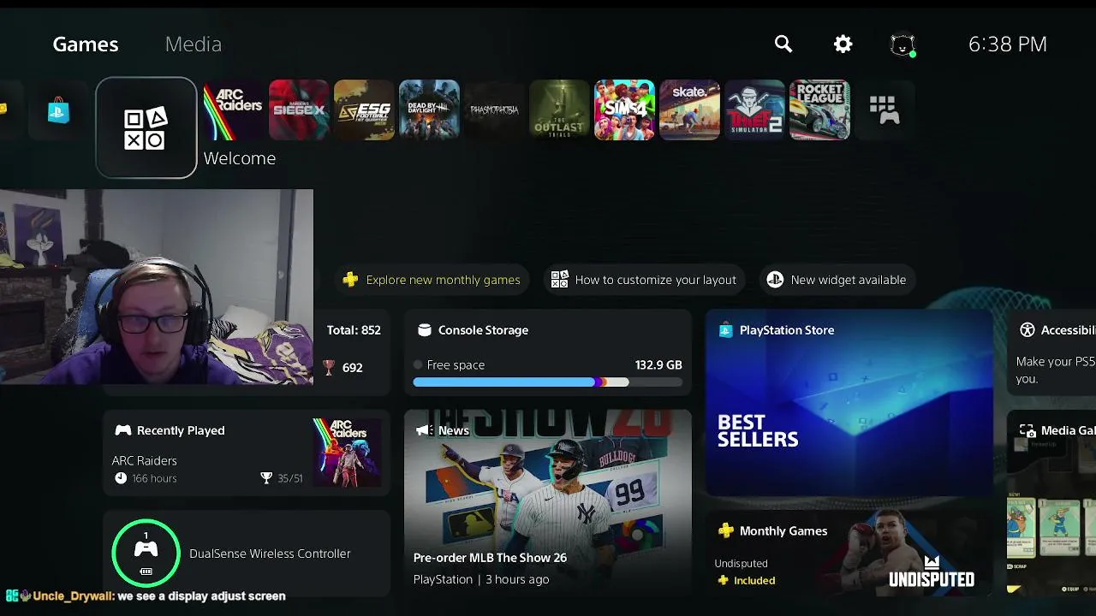
Task: Launch skate. game tile
Action: 689,110
